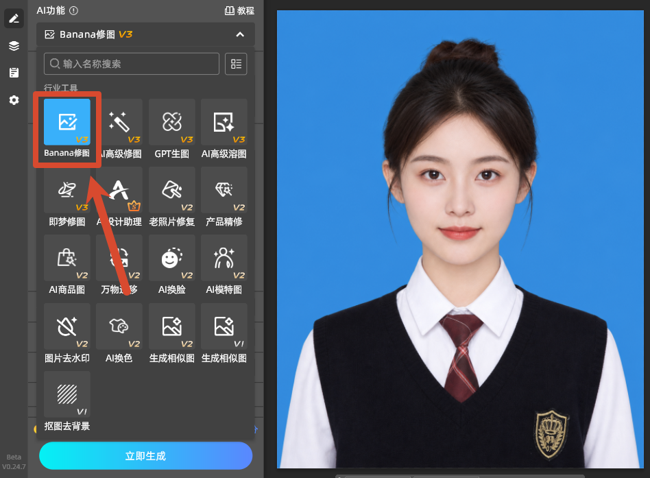Open the 教程 tutorial link
This screenshot has width=650, height=478.
pos(239,11)
